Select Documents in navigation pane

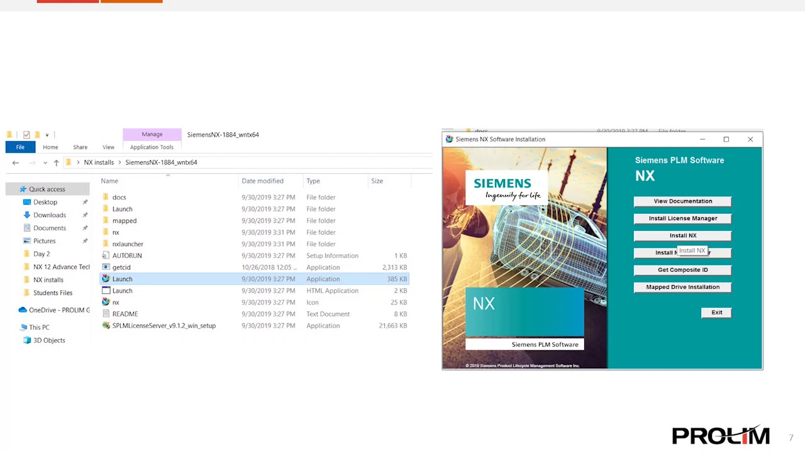click(x=50, y=228)
